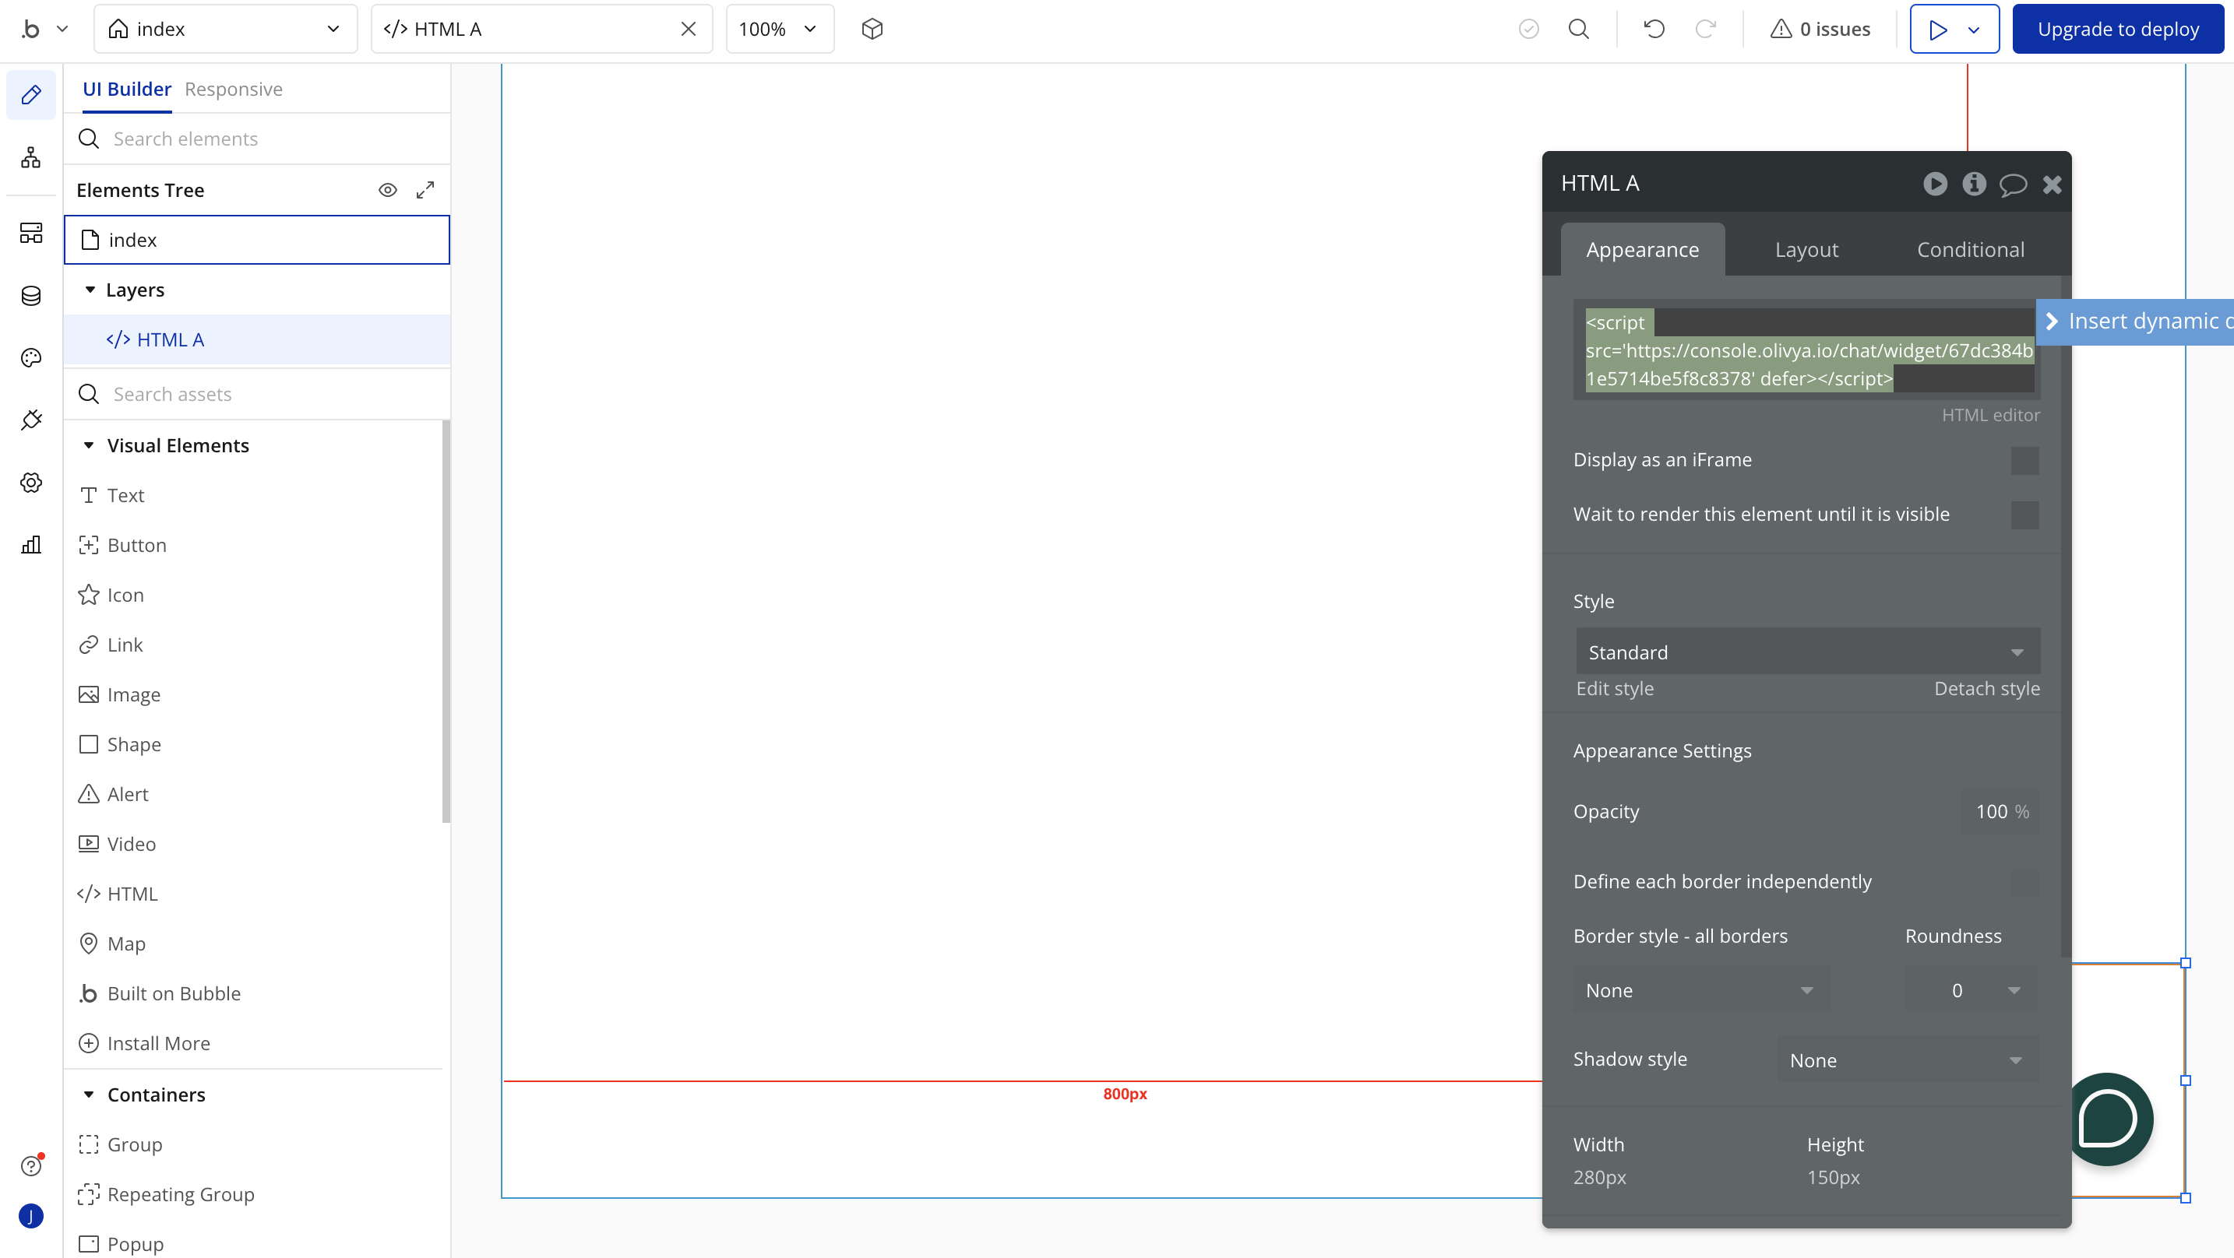Open comments bubble in HTML A panel
This screenshot has width=2234, height=1258.
[x=2013, y=184]
